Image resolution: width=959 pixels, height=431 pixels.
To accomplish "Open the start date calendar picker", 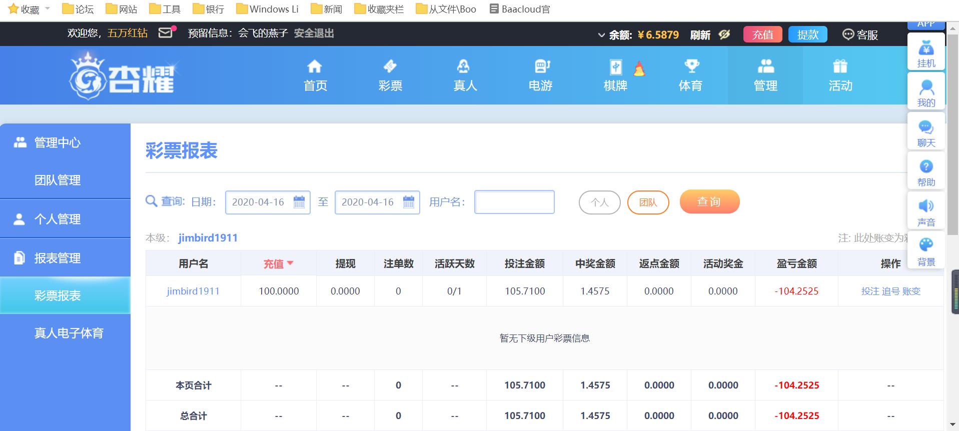I will point(299,202).
